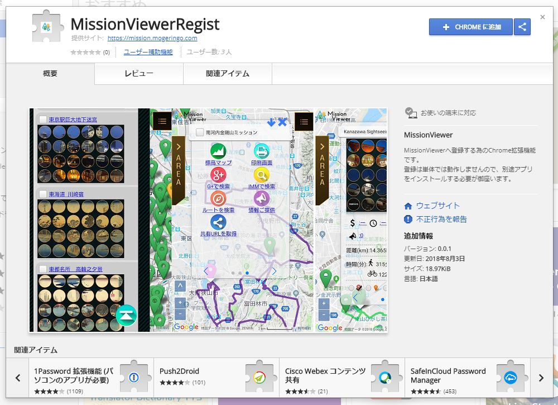Click the teal scroll-to-top button in screenshot

point(126,315)
